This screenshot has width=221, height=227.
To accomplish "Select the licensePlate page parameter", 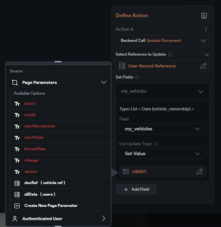I will click(x=35, y=149).
